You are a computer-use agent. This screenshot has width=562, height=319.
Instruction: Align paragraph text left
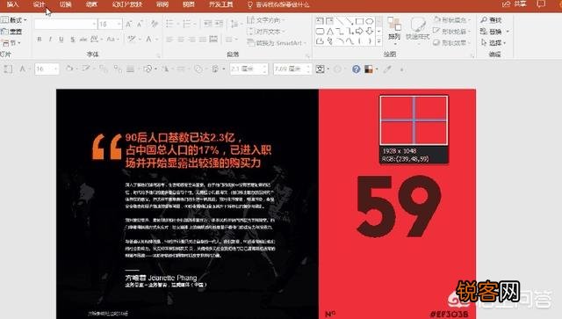point(169,40)
